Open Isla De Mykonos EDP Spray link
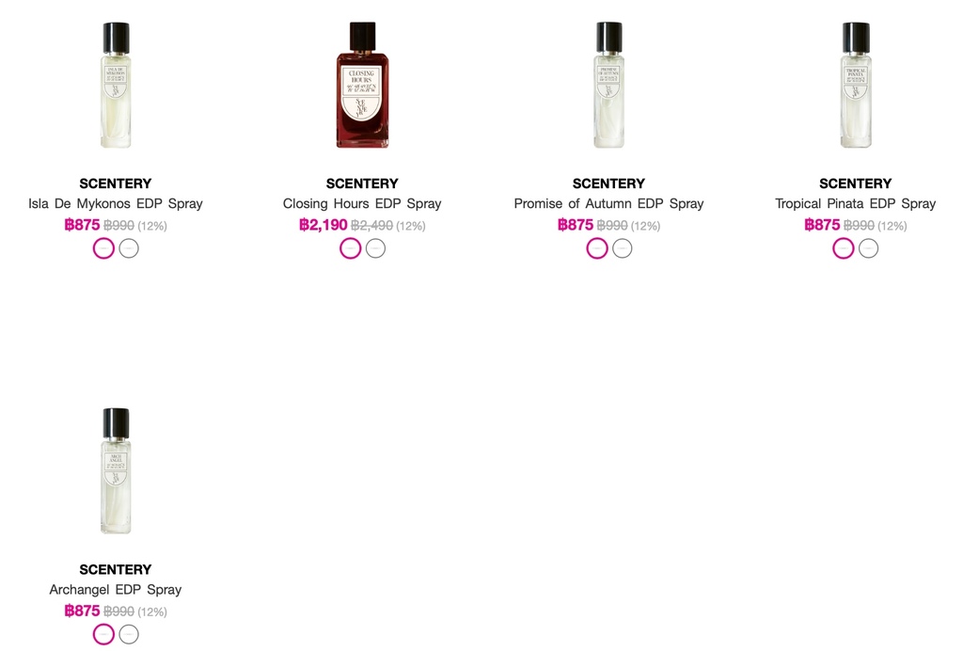The image size is (963, 651). (116, 203)
